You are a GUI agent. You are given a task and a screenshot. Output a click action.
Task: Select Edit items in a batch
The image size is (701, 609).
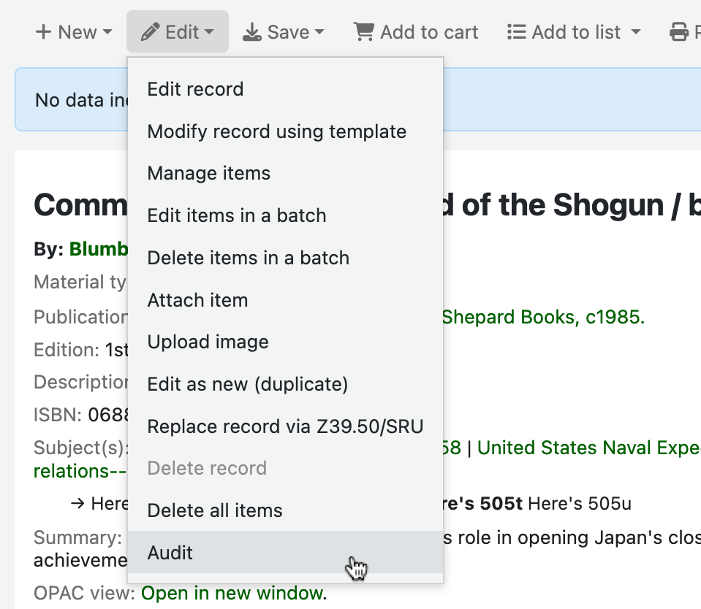tap(236, 215)
